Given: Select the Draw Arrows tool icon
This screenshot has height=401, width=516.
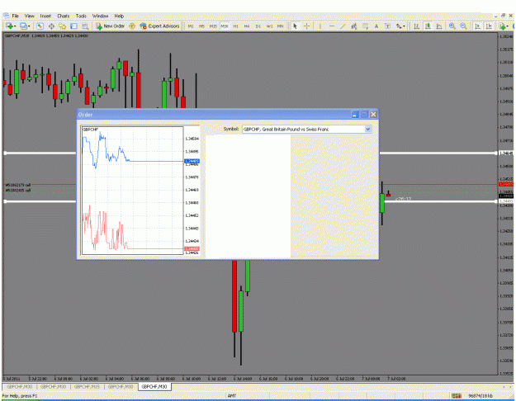Looking at the screenshot, I should 399,26.
